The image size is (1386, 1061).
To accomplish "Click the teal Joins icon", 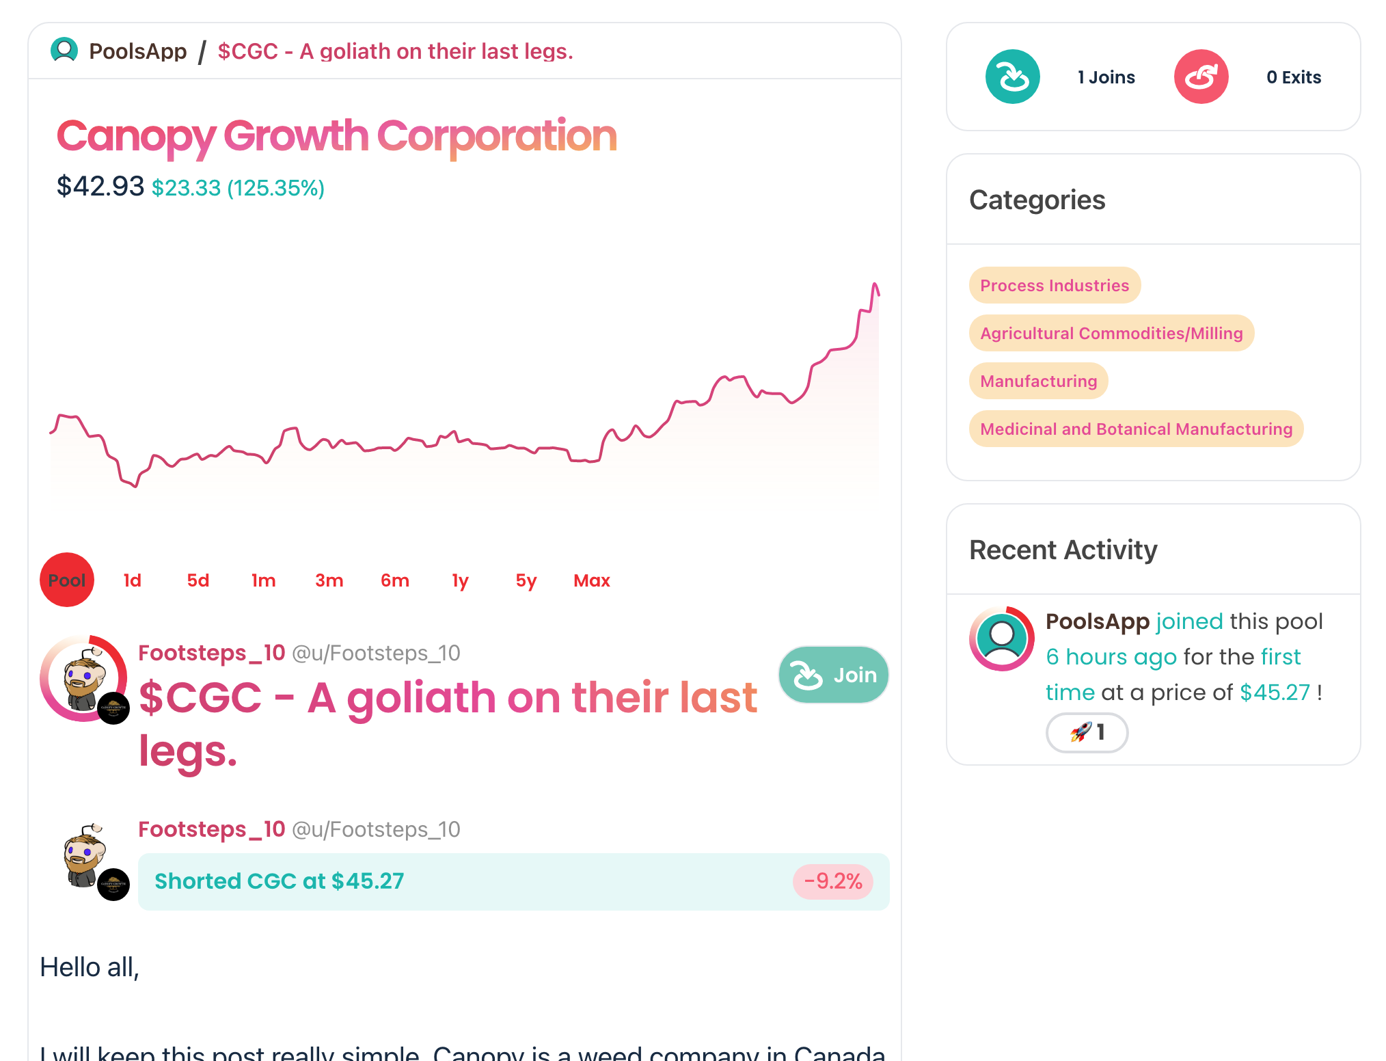I will (x=1012, y=77).
